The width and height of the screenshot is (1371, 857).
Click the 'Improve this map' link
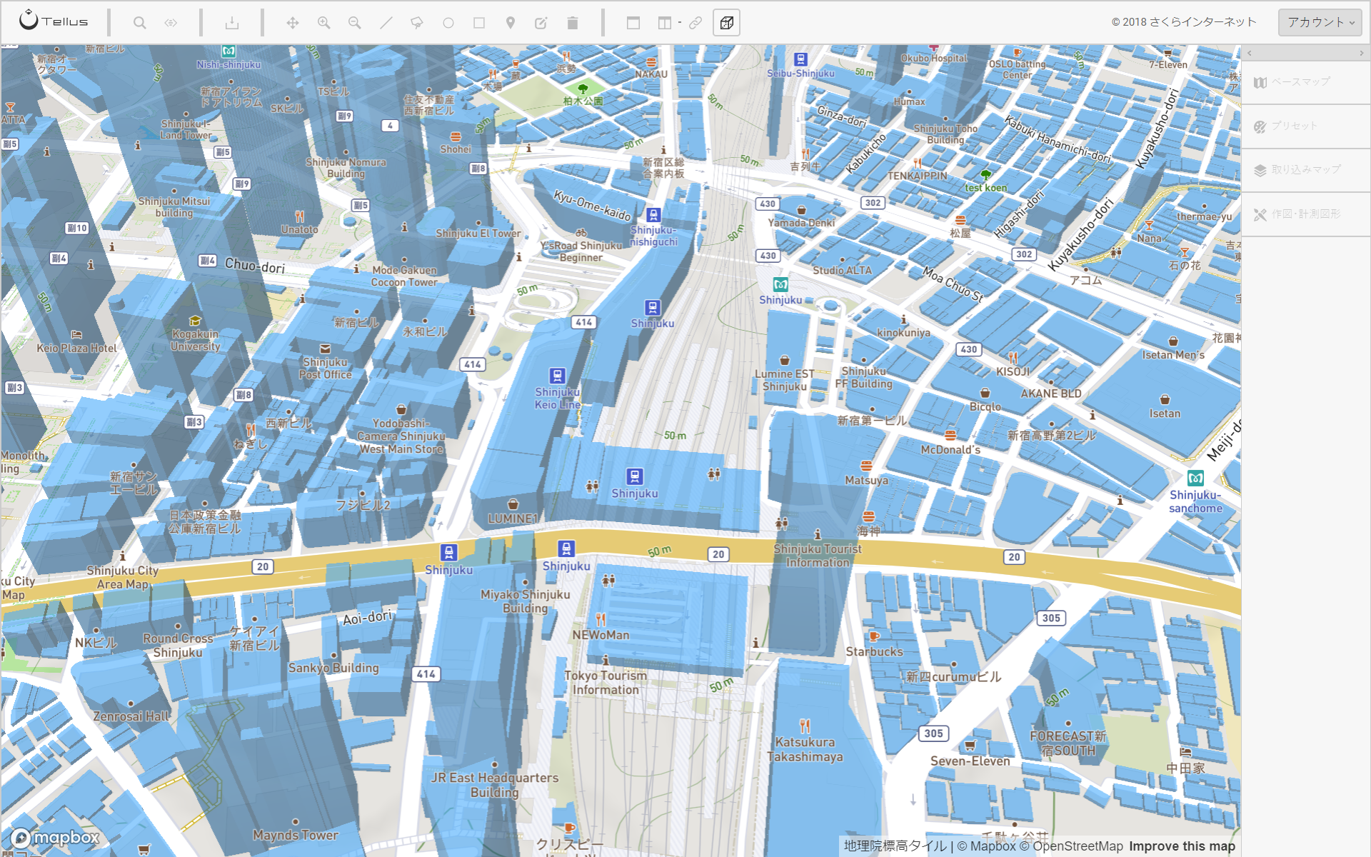[x=1182, y=846]
